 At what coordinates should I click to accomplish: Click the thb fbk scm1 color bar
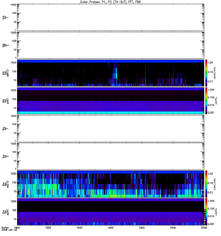[206, 101]
